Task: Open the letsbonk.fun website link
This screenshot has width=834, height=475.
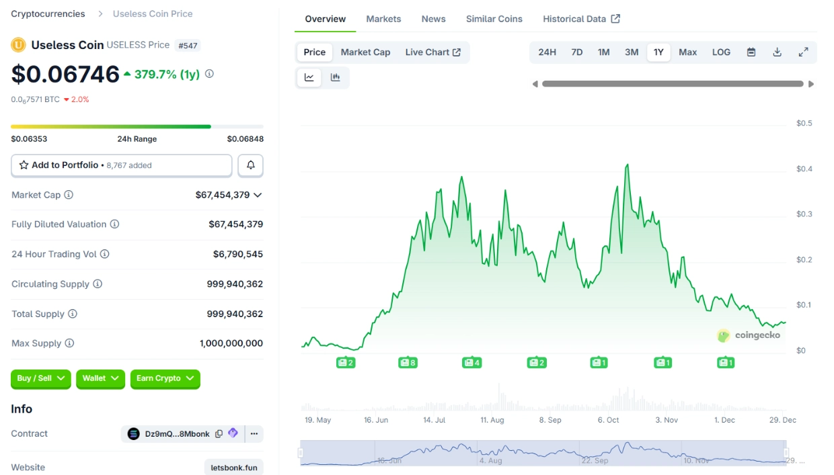Action: point(233,468)
